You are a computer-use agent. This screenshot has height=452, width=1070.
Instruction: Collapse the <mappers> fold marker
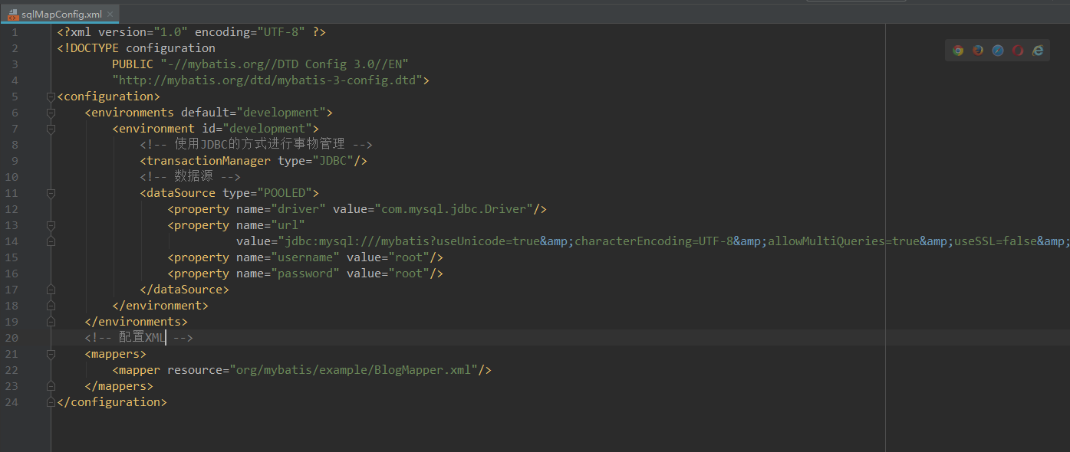[51, 354]
